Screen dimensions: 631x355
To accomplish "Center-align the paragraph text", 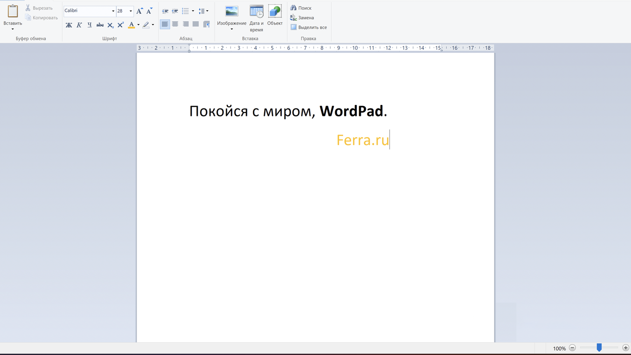I will point(175,24).
